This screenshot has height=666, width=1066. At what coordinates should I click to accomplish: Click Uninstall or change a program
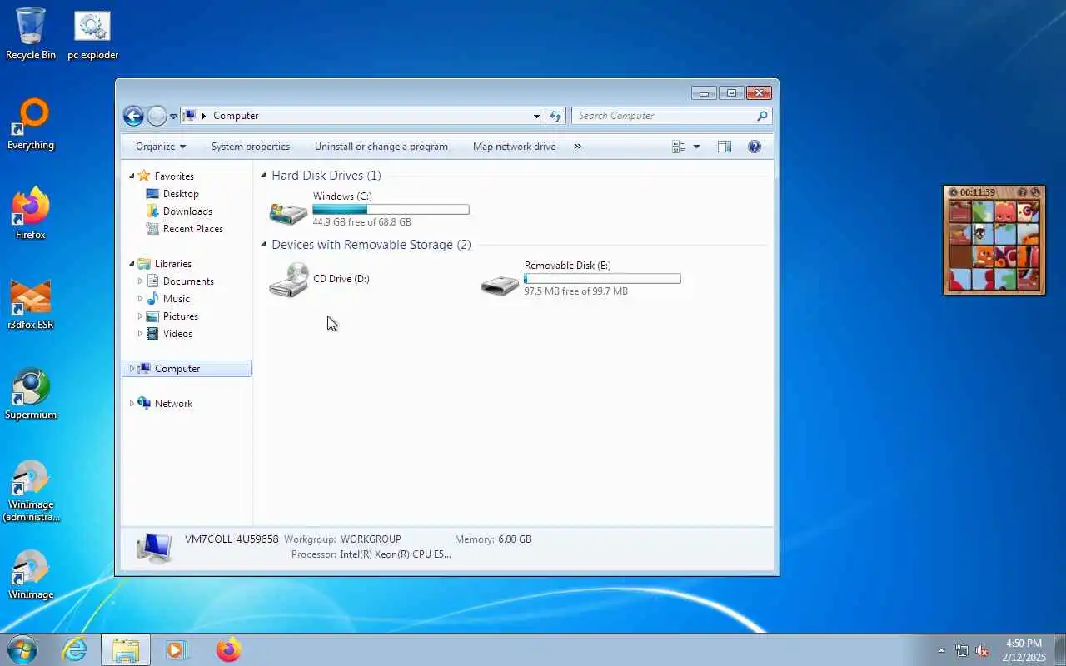381,147
